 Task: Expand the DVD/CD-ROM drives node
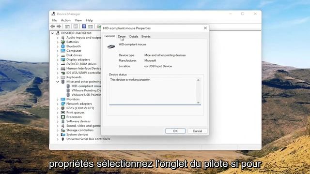click(58, 64)
